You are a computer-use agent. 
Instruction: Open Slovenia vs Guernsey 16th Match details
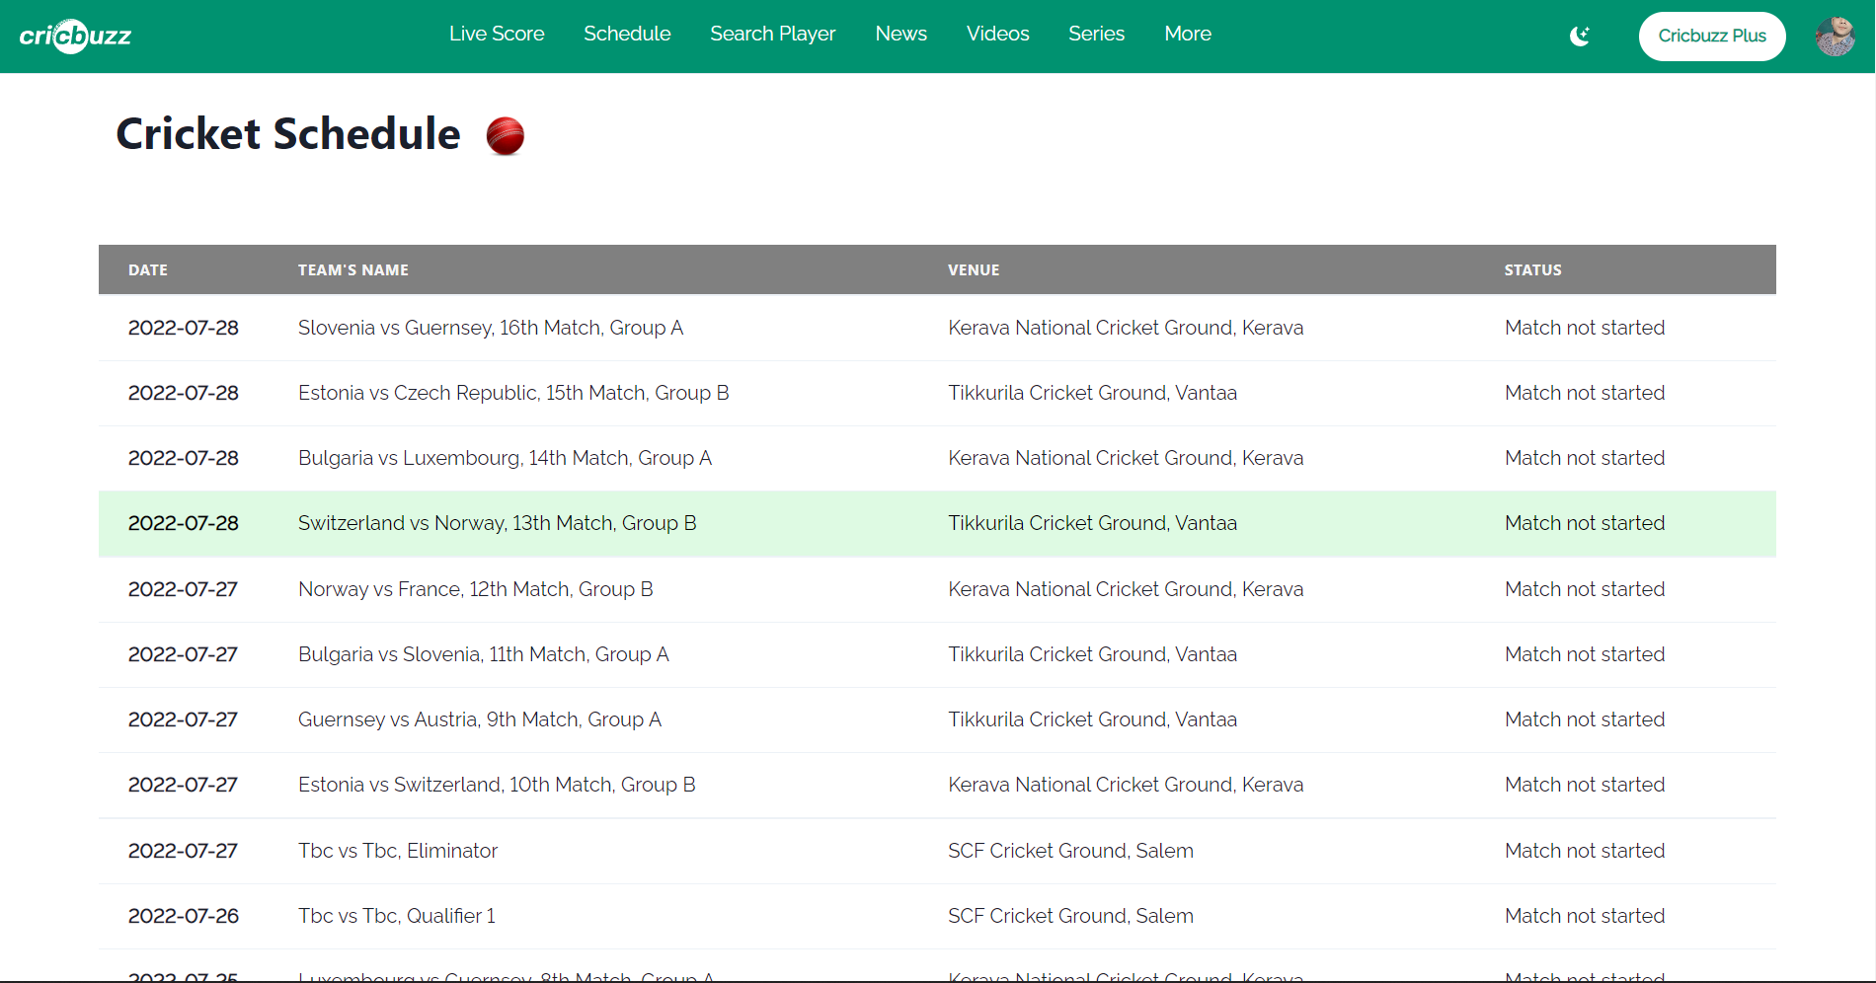pos(491,327)
